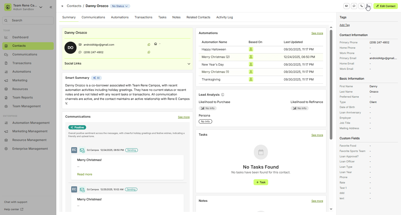The height and width of the screenshot is (215, 401).
Task: Open the text message chat icon button
Action: (x=354, y=6)
